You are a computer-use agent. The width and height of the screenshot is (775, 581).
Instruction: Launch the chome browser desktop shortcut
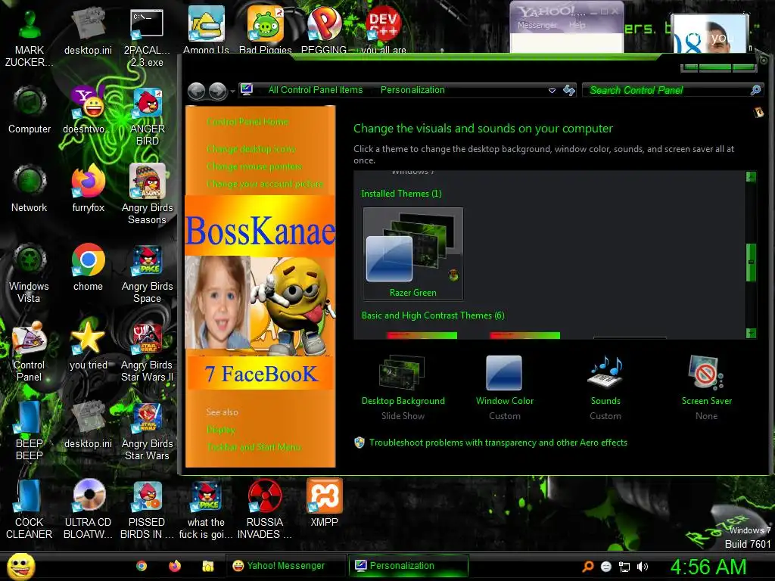(x=88, y=267)
